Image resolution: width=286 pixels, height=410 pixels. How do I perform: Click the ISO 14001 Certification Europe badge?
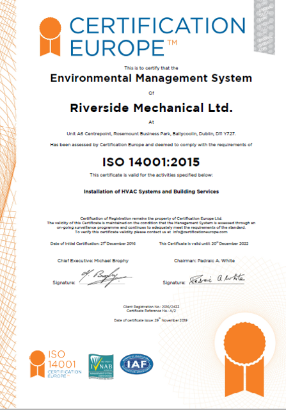click(56, 365)
